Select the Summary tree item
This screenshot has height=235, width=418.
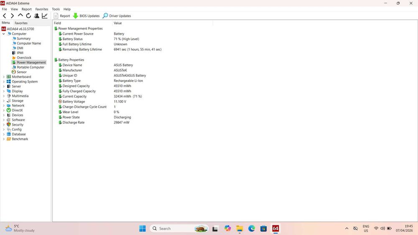[21, 38]
